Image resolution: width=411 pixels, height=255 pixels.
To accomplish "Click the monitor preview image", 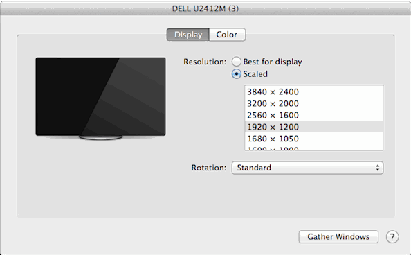I will coord(100,98).
